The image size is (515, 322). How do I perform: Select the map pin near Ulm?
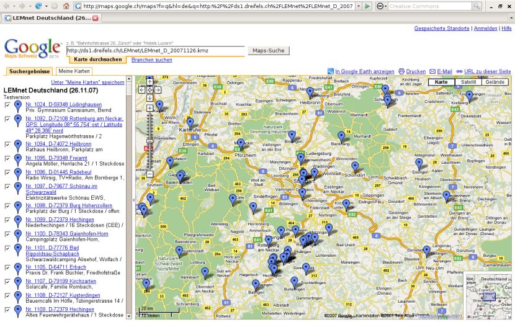(x=426, y=251)
